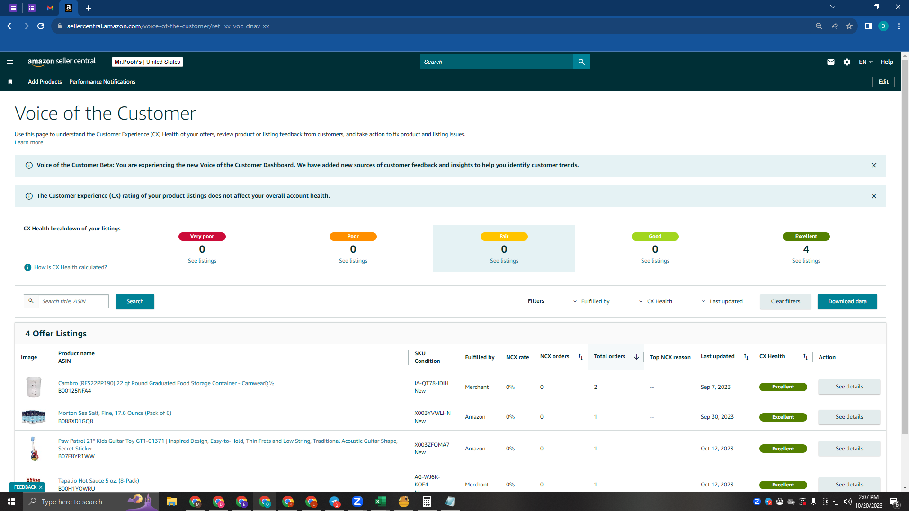Open Calculator from the taskbar

[x=427, y=502]
